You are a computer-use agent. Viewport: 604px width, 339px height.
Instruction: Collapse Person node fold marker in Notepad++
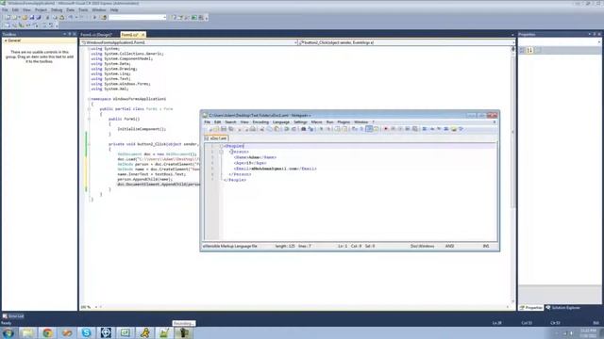221,152
